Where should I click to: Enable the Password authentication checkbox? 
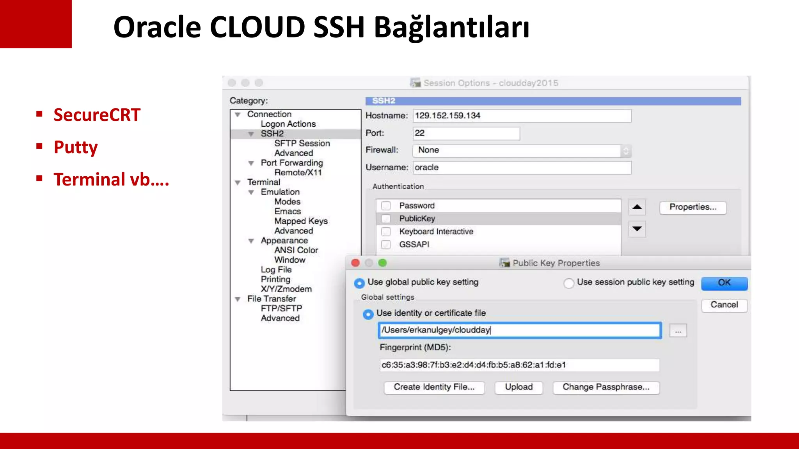point(386,206)
